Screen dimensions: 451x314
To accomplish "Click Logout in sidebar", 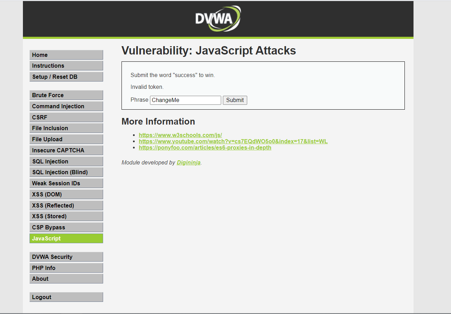I will tap(66, 297).
